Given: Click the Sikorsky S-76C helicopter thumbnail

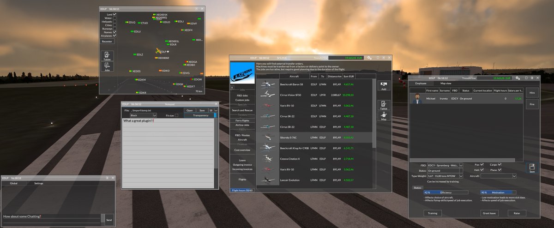Looking at the screenshot, I should coord(268,137).
